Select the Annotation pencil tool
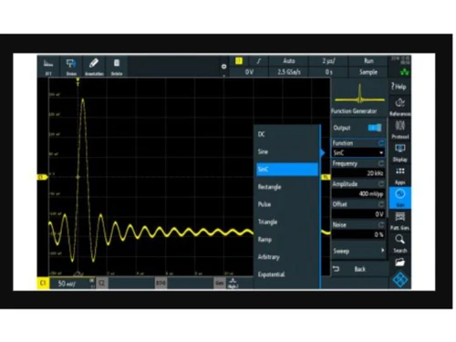 (x=94, y=67)
